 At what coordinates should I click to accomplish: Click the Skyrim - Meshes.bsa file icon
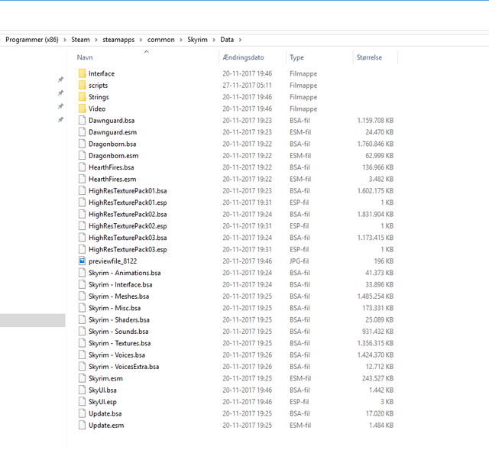[82, 296]
